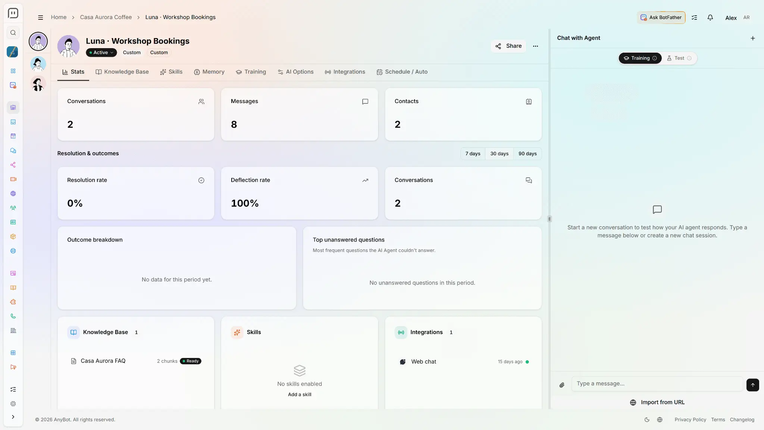Open the Schedule / Auto tab
Viewport: 764px width, 430px height.
[x=402, y=72]
